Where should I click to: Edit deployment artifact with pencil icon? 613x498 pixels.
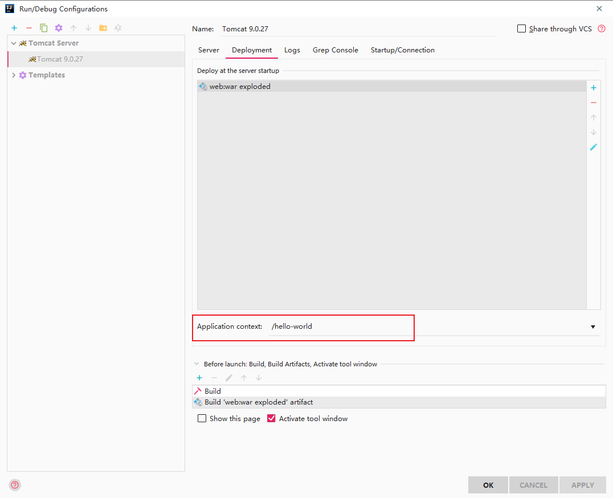tap(594, 148)
